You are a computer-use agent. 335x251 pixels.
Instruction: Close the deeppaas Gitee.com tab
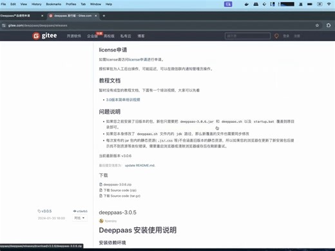point(96,15)
